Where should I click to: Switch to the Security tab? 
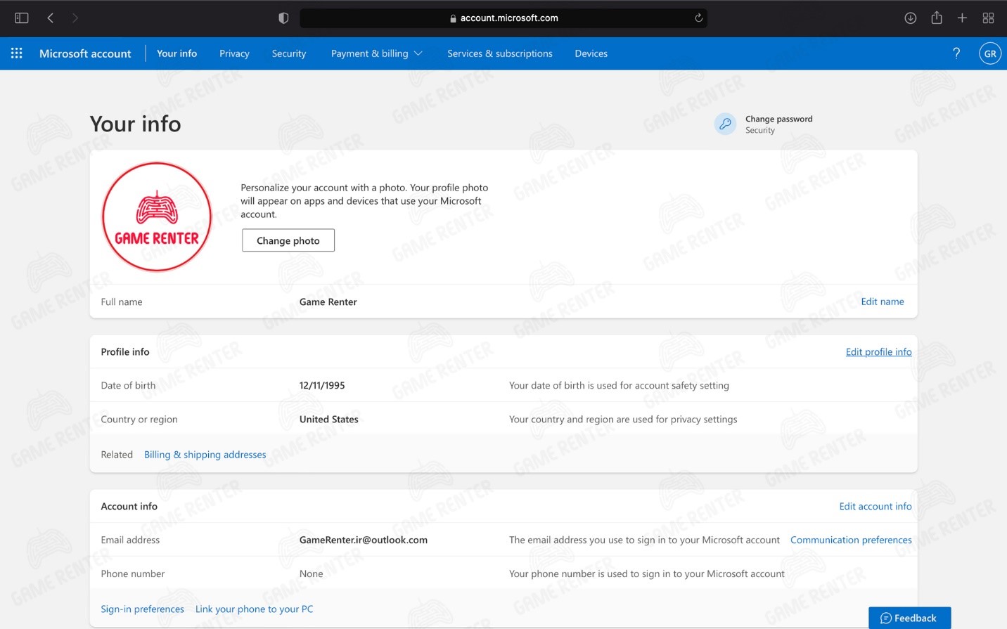pos(289,53)
